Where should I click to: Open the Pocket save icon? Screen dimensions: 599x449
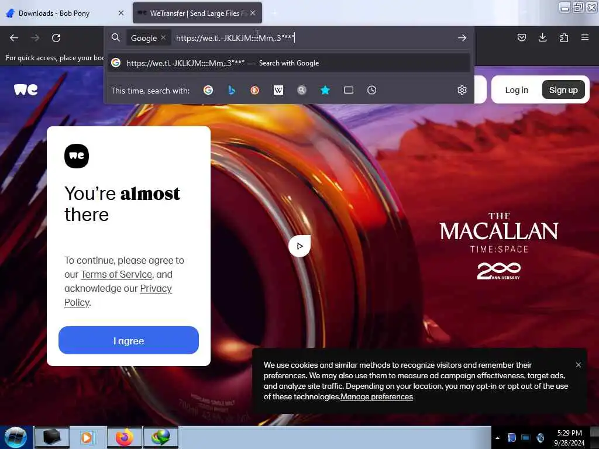click(x=521, y=37)
